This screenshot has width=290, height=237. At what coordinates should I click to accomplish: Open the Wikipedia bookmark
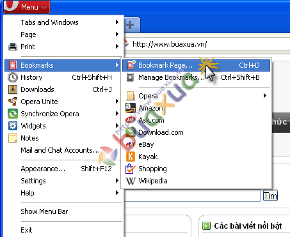point(196,181)
